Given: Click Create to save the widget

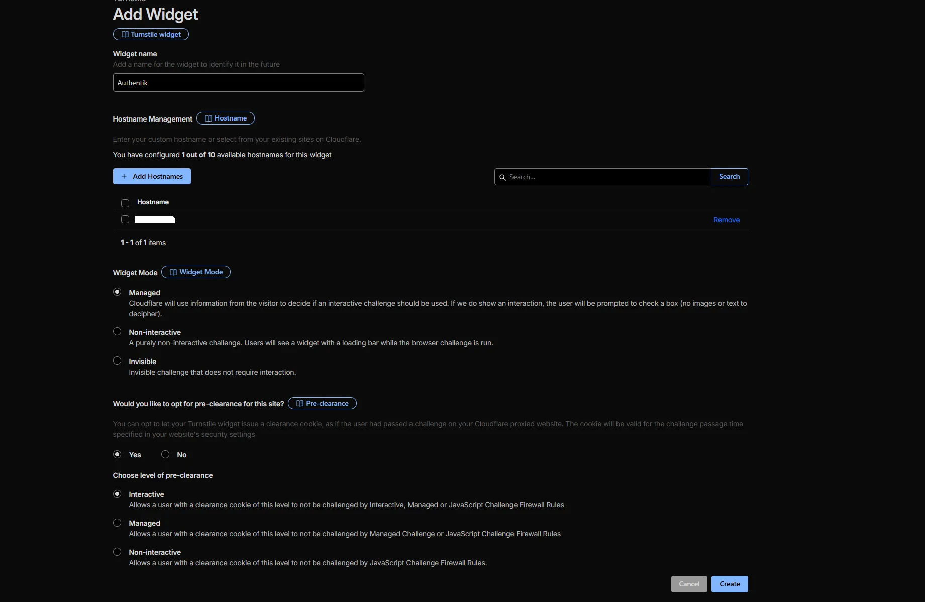Looking at the screenshot, I should 729,584.
